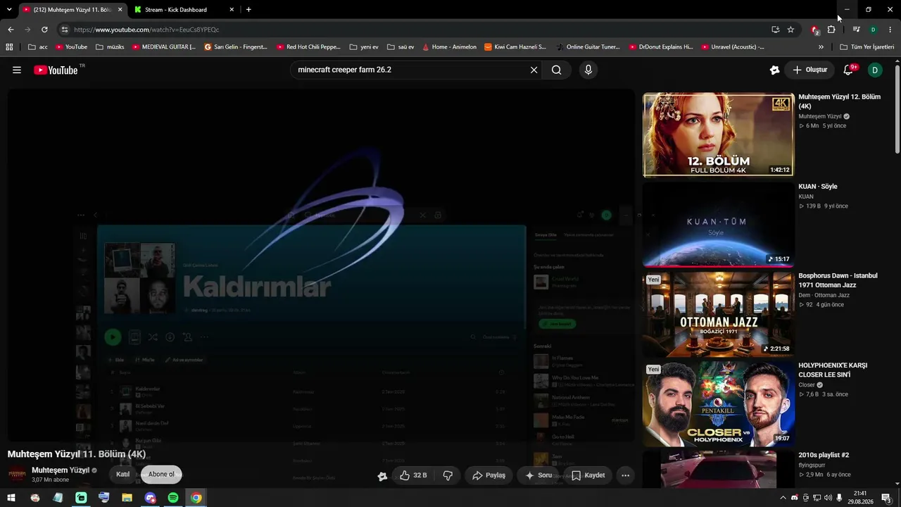Viewport: 901px width, 507px height.
Task: Open Muhteşem Yüzyıl channel name below video
Action: pos(61,470)
